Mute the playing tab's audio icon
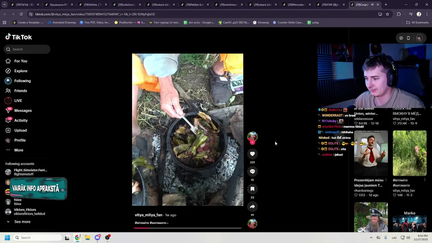The height and width of the screenshot is (243, 432). click(x=372, y=5)
